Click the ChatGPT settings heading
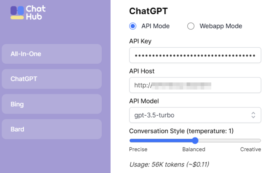Viewport: 275px width, 173px height. pyautogui.click(x=148, y=11)
